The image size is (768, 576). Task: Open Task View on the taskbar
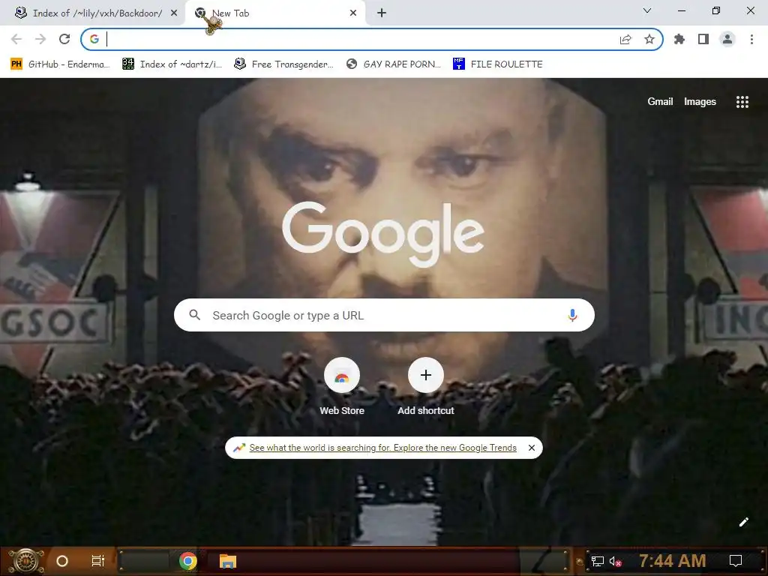98,561
